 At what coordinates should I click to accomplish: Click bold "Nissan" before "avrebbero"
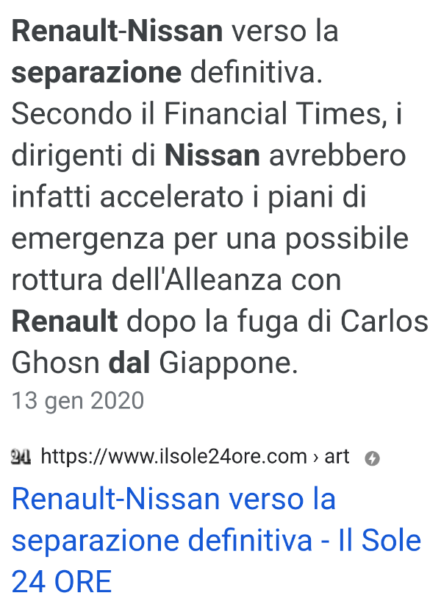tap(212, 155)
